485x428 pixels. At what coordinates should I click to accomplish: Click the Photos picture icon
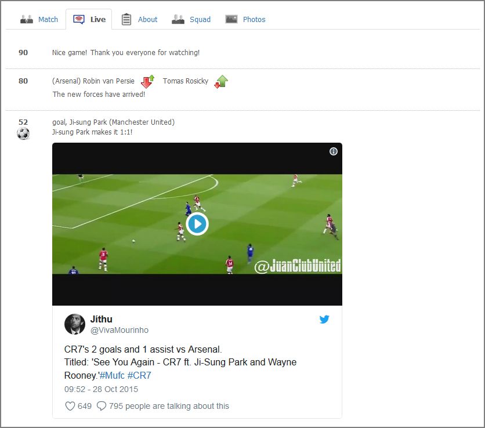(x=231, y=19)
